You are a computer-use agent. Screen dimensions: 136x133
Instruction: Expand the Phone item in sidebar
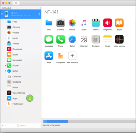pos(5,65)
